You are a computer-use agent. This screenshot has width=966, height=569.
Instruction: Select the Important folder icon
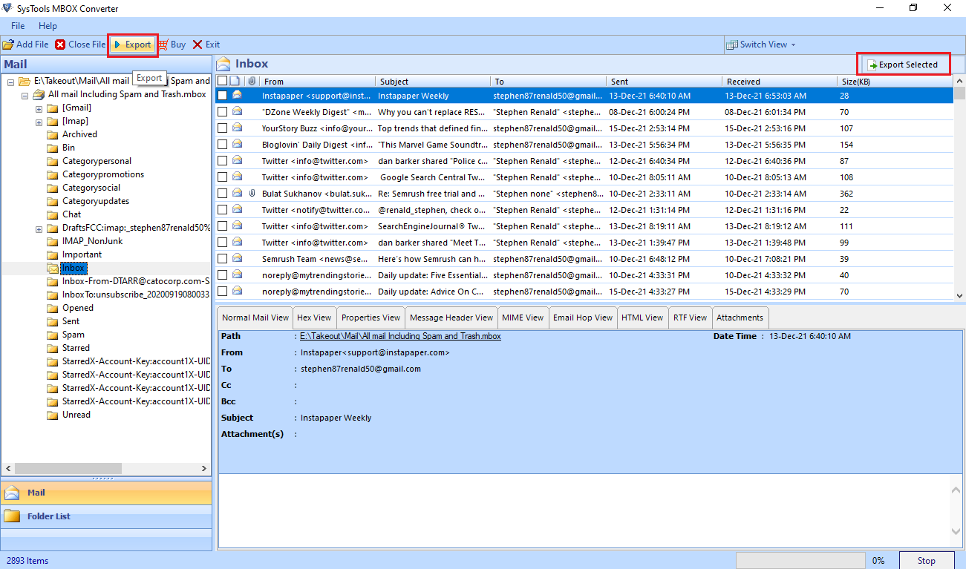(53, 255)
